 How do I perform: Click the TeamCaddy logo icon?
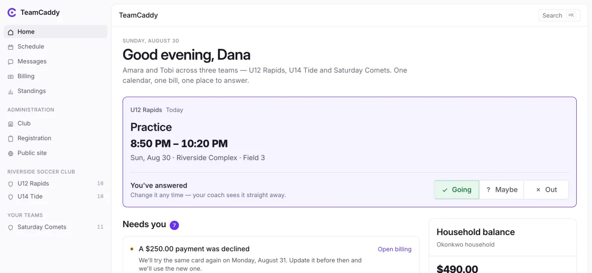12,12
